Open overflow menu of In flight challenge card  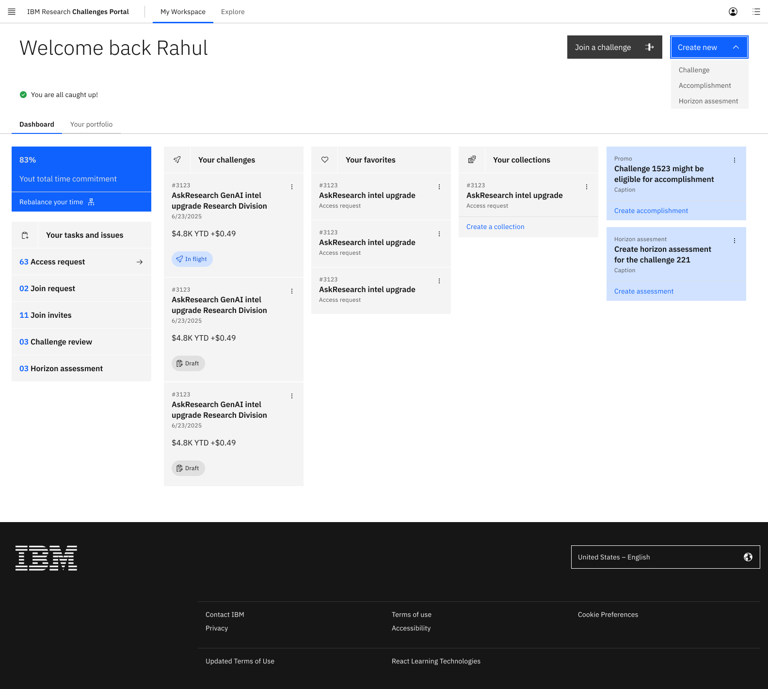(x=292, y=187)
